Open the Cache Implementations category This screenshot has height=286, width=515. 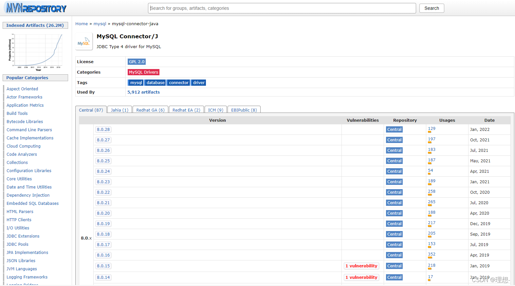coord(30,138)
